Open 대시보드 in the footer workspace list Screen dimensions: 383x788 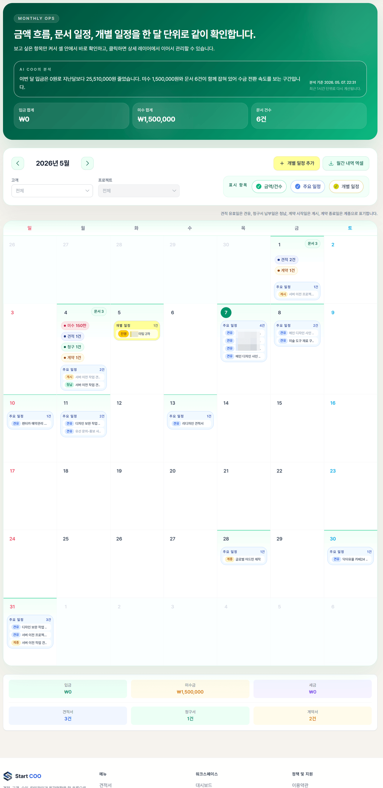[x=204, y=785]
